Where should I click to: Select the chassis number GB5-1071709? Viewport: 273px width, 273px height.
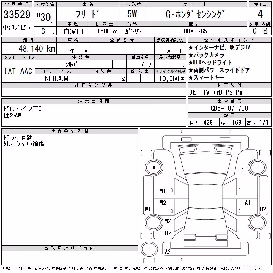229,108
